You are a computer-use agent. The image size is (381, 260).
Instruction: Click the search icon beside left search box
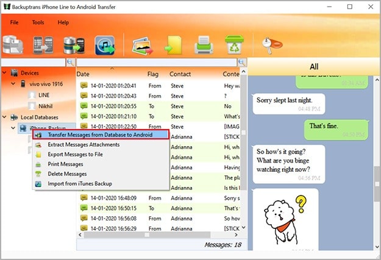point(71,62)
